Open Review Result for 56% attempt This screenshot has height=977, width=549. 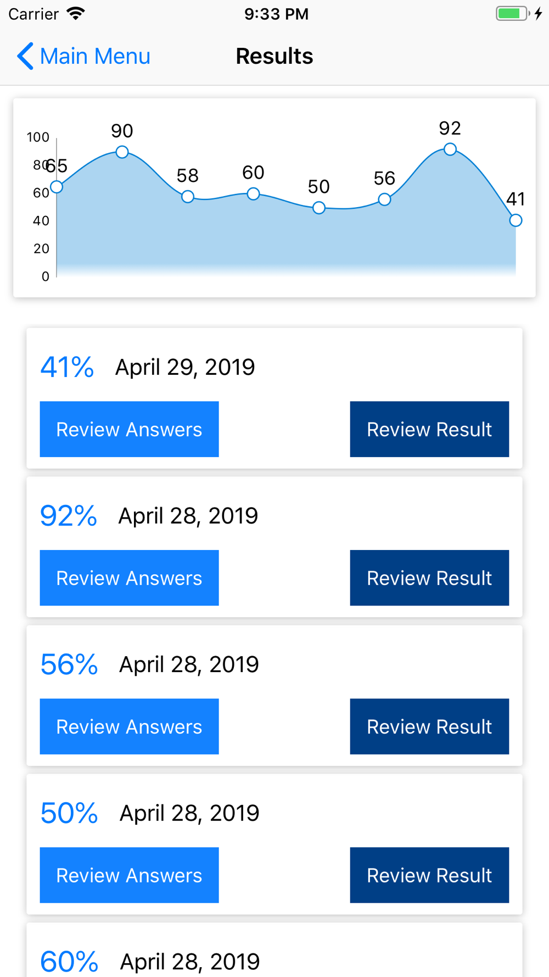pos(429,726)
